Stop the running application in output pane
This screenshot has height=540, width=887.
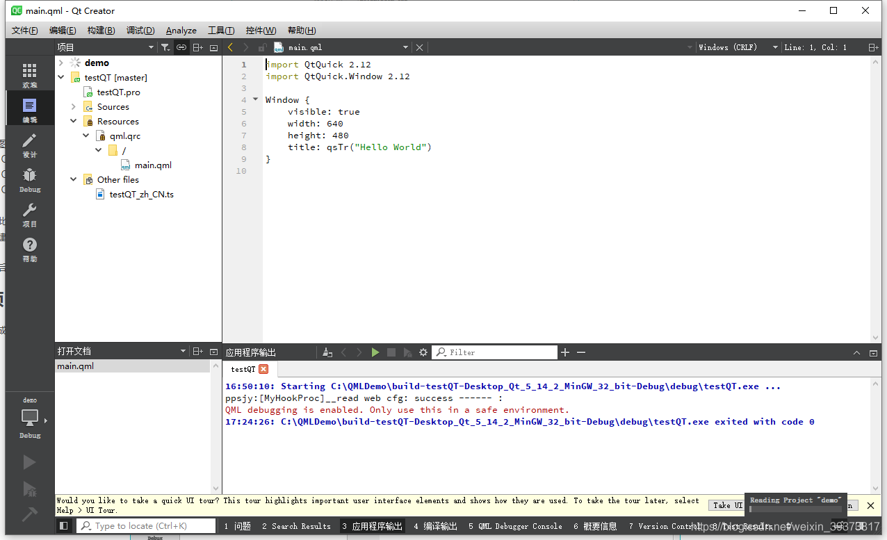tap(391, 352)
